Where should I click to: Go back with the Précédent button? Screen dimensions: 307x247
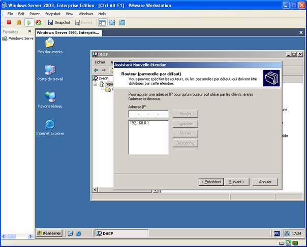[211, 182]
